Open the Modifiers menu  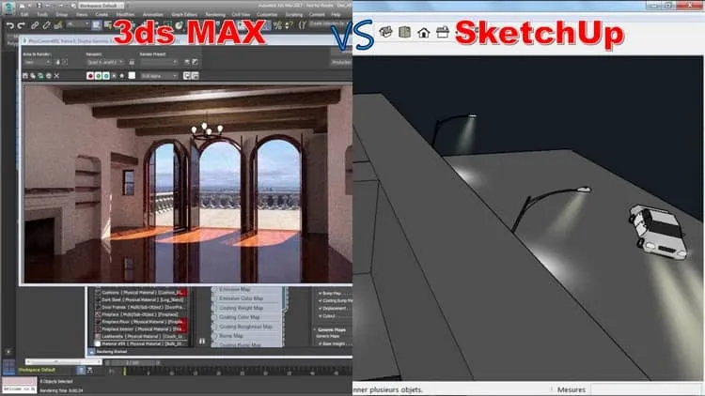(125, 14)
